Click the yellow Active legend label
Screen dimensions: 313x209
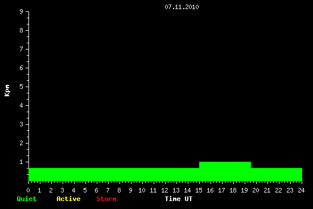(68, 199)
